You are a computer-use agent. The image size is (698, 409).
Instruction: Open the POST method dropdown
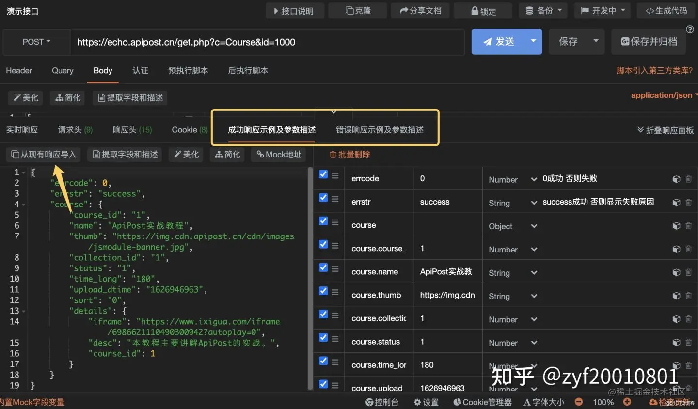pos(36,42)
